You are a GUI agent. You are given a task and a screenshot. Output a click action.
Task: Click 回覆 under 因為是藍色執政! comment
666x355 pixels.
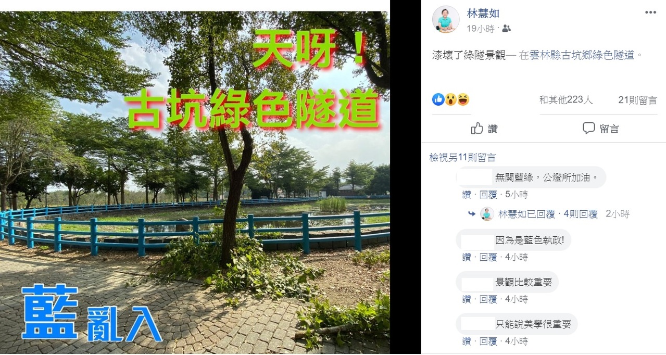pyautogui.click(x=488, y=257)
